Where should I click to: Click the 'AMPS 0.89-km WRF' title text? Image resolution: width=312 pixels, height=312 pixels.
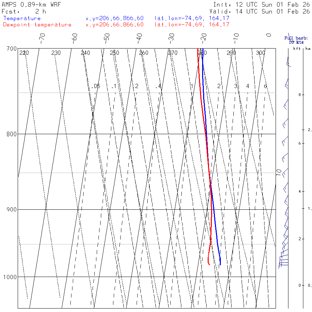[x=31, y=5]
